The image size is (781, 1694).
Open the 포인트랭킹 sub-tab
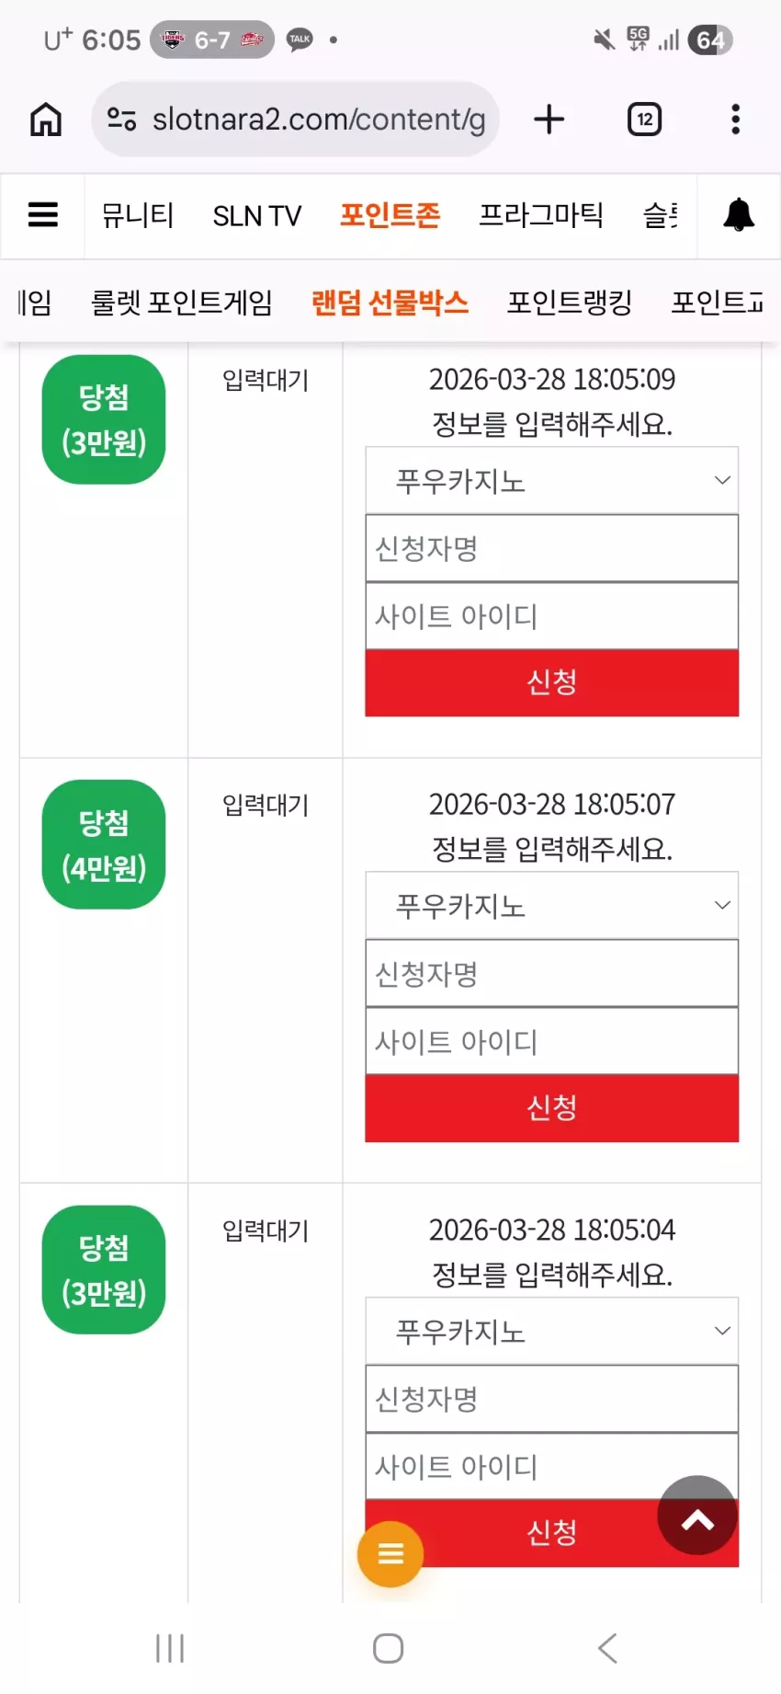coord(570,302)
